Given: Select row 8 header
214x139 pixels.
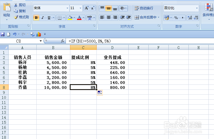Looking at the screenshot, I should 4,87.
